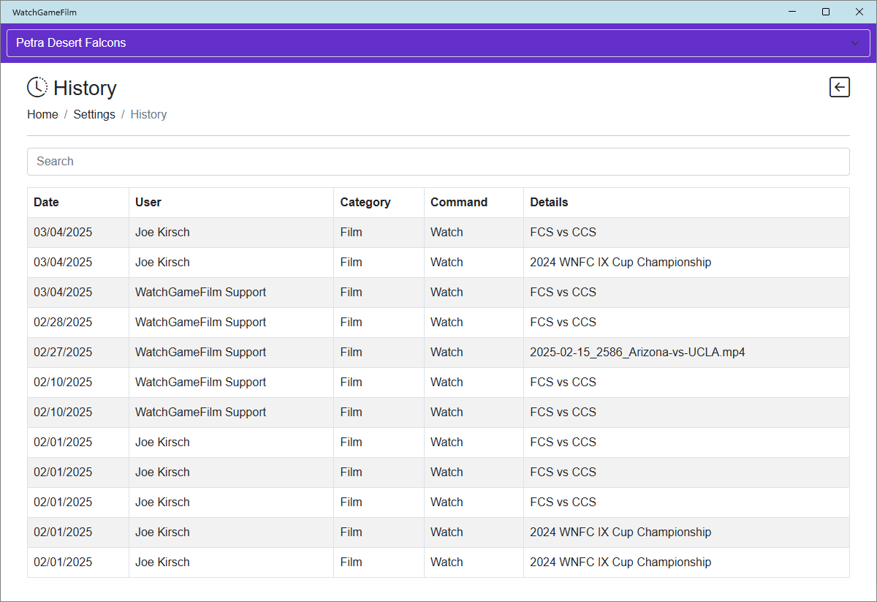Go to Home via breadcrumb
877x602 pixels.
click(42, 115)
